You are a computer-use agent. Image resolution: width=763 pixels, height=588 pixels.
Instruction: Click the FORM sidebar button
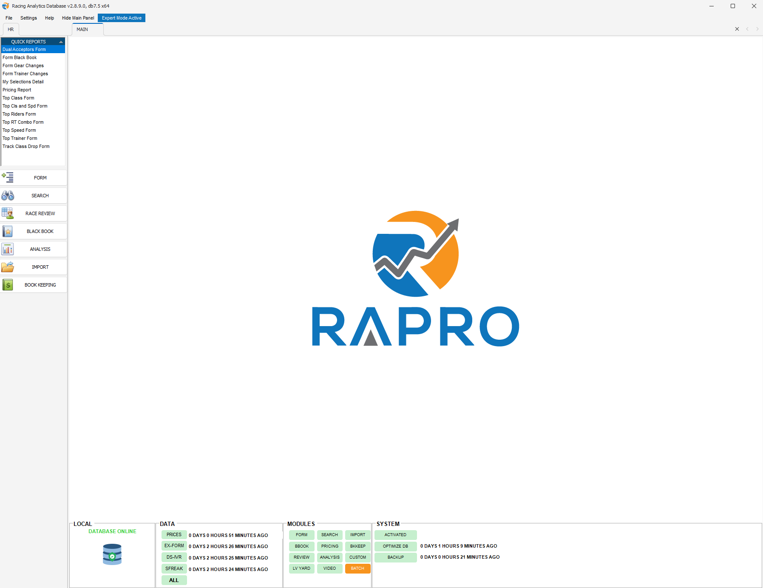[x=34, y=178]
